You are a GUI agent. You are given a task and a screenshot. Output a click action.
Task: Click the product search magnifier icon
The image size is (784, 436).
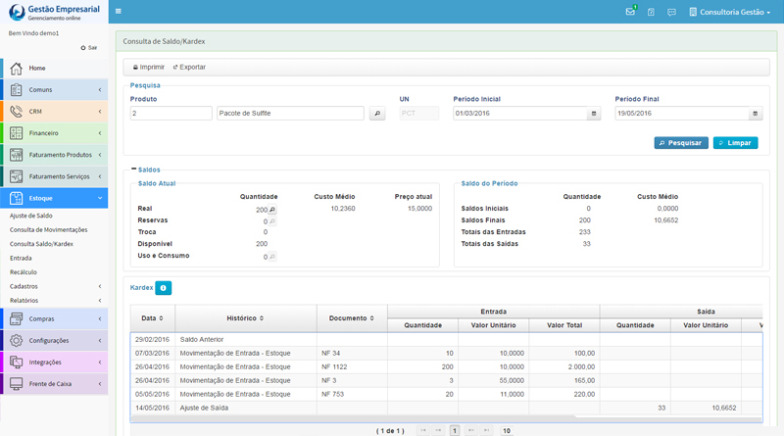(x=377, y=114)
